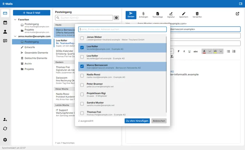Image resolution: width=245 pixels, height=150 pixels.
Task: Click the add user icon
Action: click(x=5, y=119)
